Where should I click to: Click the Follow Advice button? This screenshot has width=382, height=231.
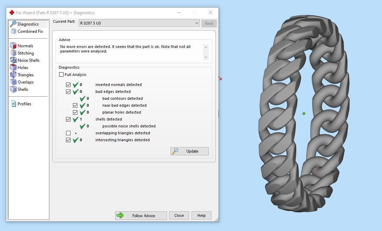click(141, 215)
